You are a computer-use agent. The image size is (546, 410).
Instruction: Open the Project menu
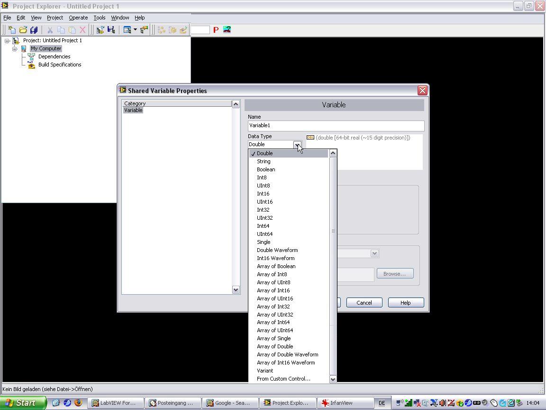coord(55,18)
